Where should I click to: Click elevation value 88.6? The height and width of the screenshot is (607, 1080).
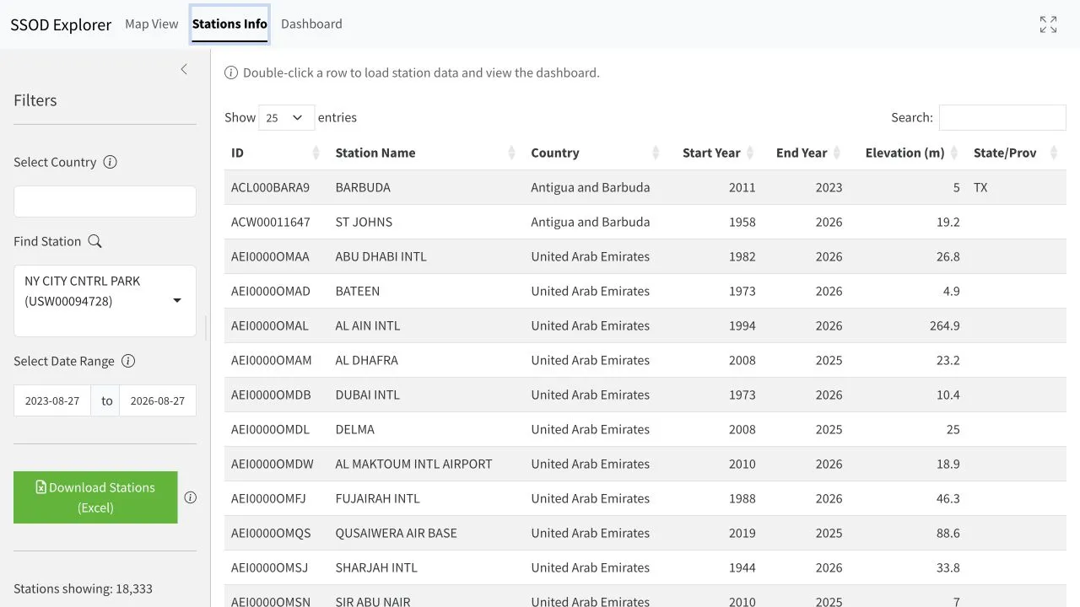(948, 533)
